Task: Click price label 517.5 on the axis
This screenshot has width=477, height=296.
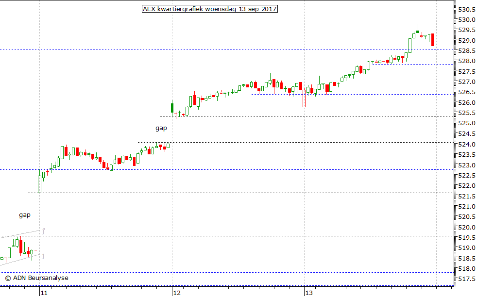Action: pyautogui.click(x=467, y=279)
